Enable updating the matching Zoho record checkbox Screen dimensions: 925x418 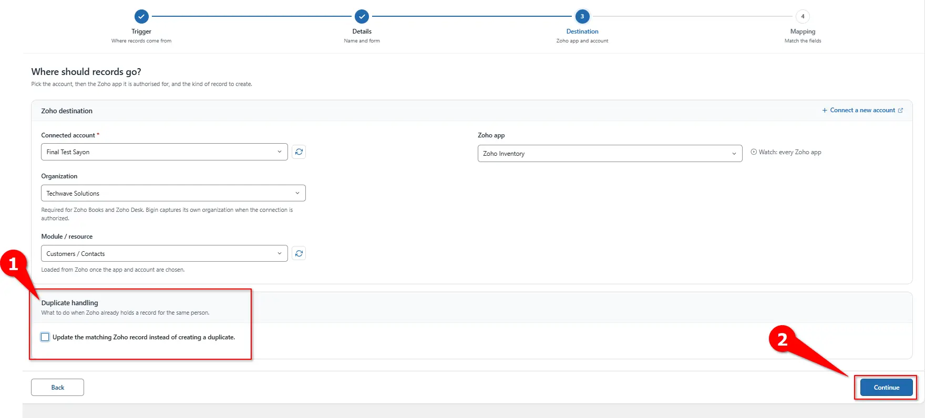[45, 337]
